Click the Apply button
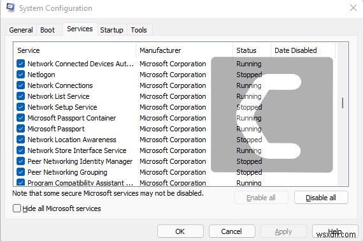Viewport: 363px width, 241px height. pos(283,231)
